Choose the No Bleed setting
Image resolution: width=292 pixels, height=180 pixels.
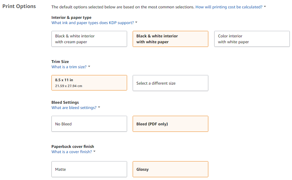point(89,124)
